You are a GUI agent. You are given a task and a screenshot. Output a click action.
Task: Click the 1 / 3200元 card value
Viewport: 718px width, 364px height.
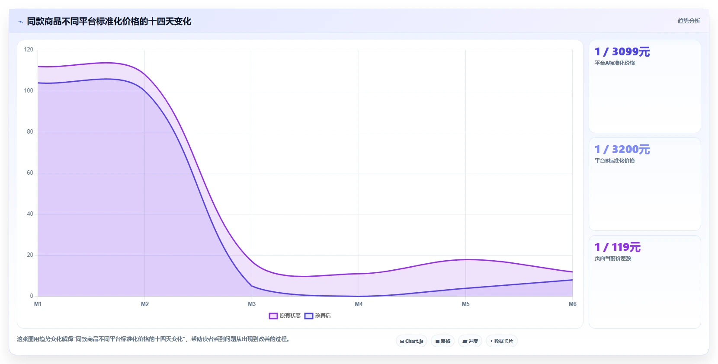tap(622, 150)
